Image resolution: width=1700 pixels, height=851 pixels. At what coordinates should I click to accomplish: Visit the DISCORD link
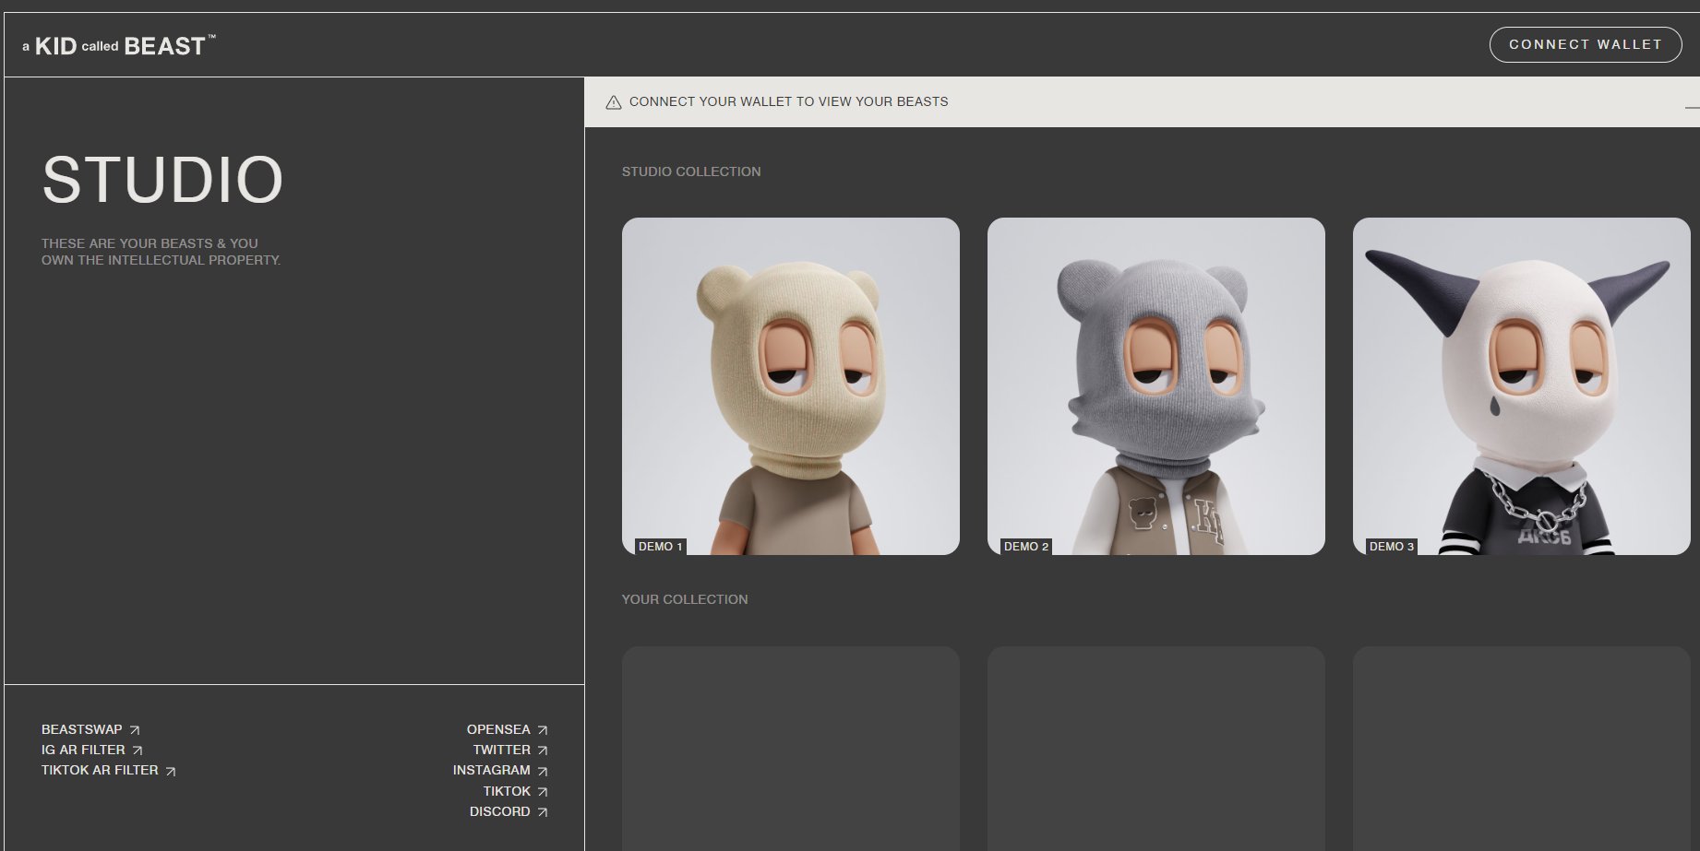click(x=509, y=811)
